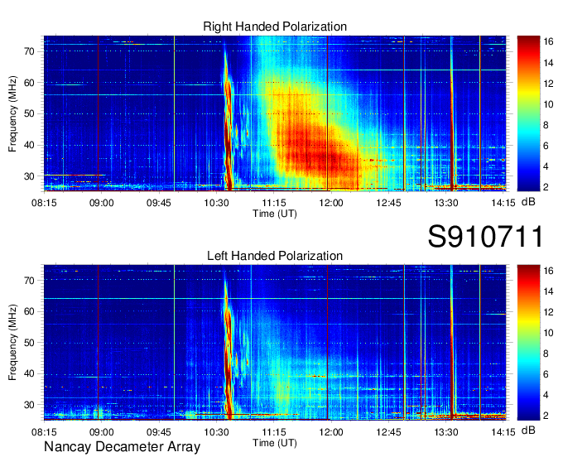This screenshot has width=563, height=457.
Task: Click the "14:15" time tick under Left Handed plot
Action: click(503, 432)
